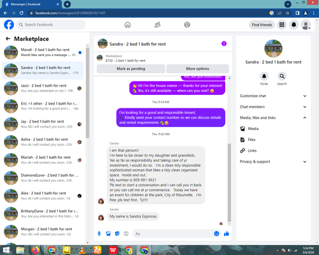Open the Mariah 2 bed 1 bath conversation
The height and width of the screenshot is (255, 319).
(43, 160)
